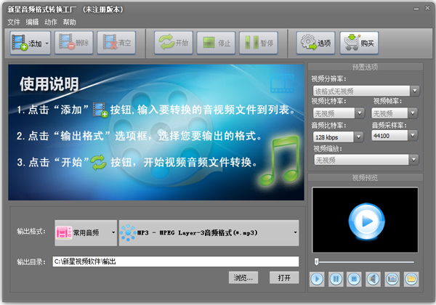The height and width of the screenshot is (305, 436).
Task: Expand the 音频采样率 44100 dropdown
Action: pyautogui.click(x=395, y=136)
